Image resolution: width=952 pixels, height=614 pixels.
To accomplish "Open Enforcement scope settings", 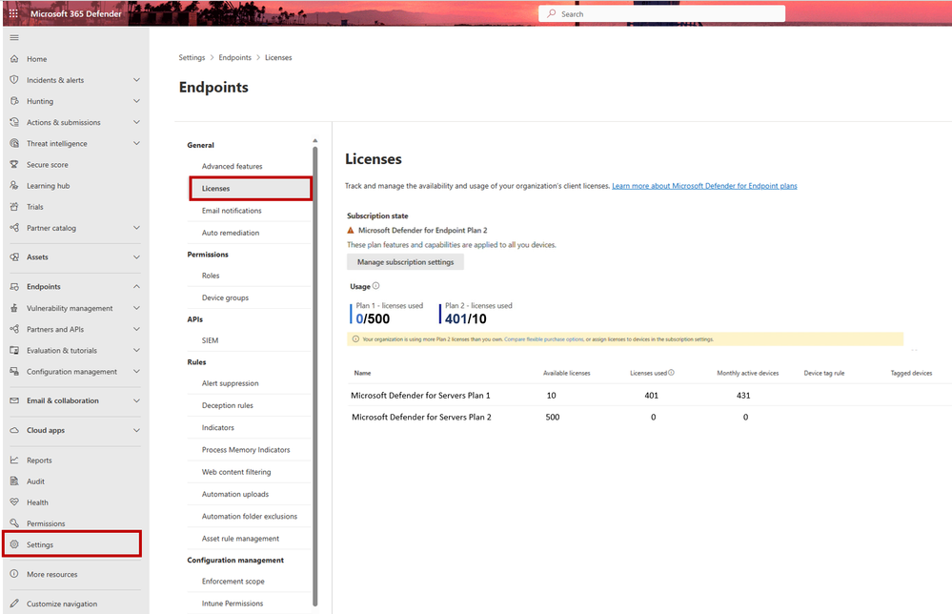I will [233, 582].
